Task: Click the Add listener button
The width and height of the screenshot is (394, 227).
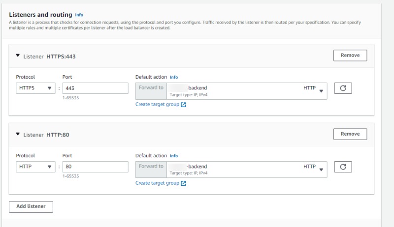Action: [31, 206]
